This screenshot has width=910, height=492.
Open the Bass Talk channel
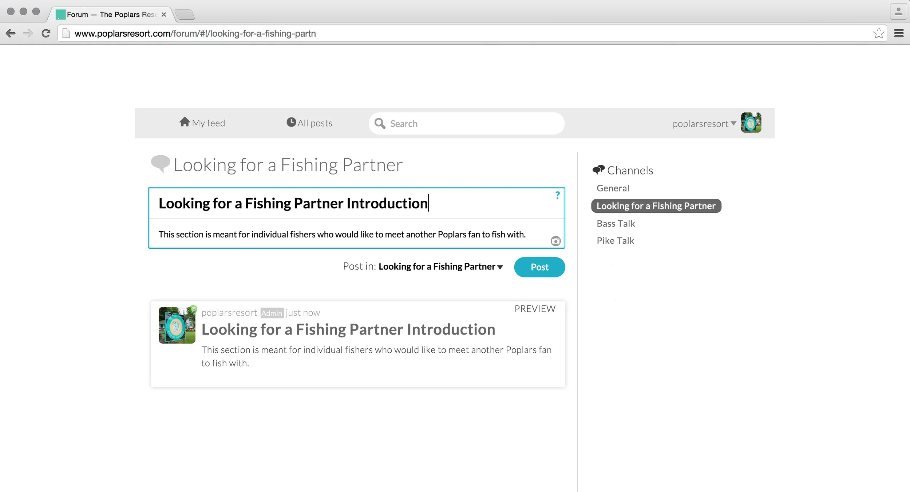click(x=616, y=224)
